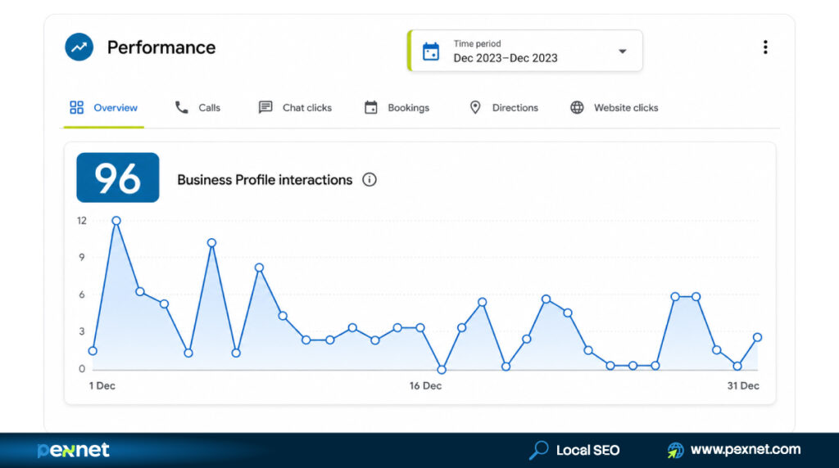Click the chat bubble icon
Image resolution: width=839 pixels, height=468 pixels.
265,107
